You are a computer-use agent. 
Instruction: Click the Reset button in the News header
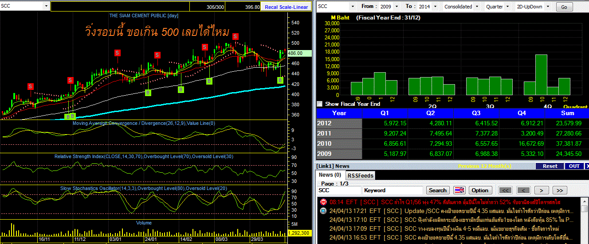[x=550, y=166]
